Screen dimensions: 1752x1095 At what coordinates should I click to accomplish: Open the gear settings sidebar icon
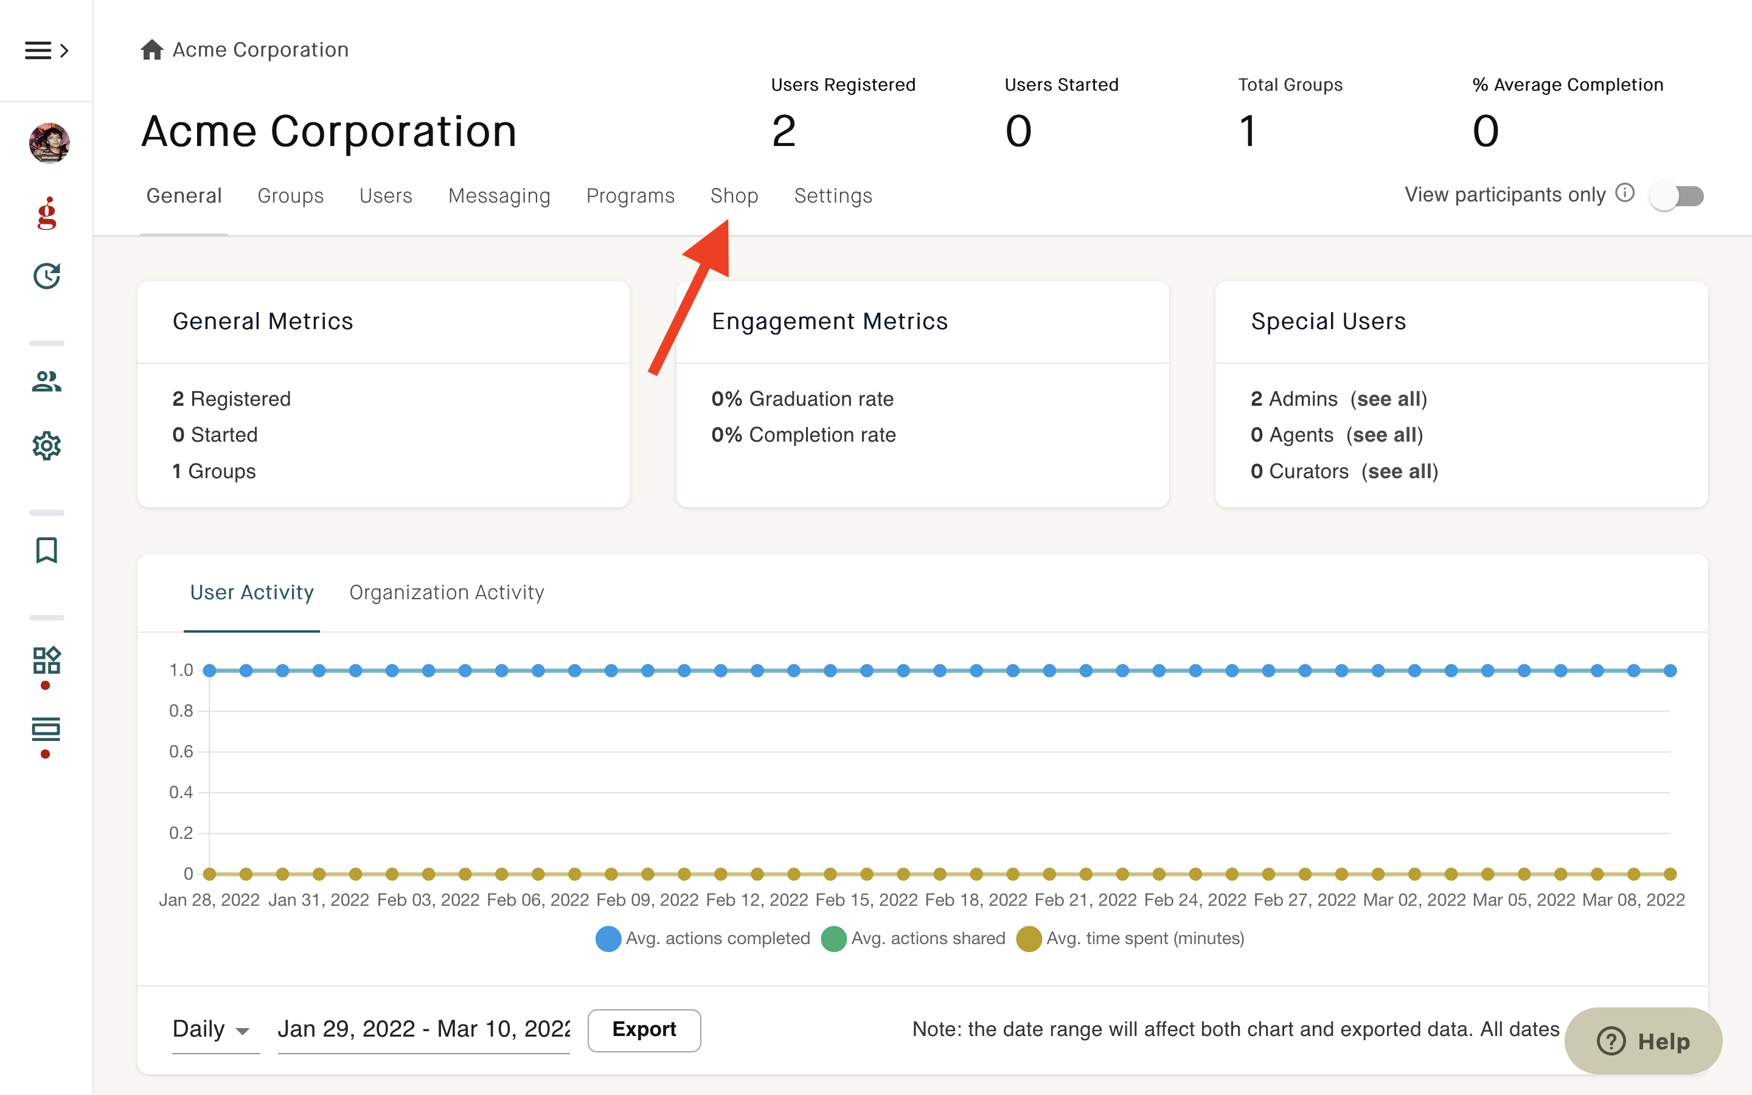pyautogui.click(x=47, y=445)
